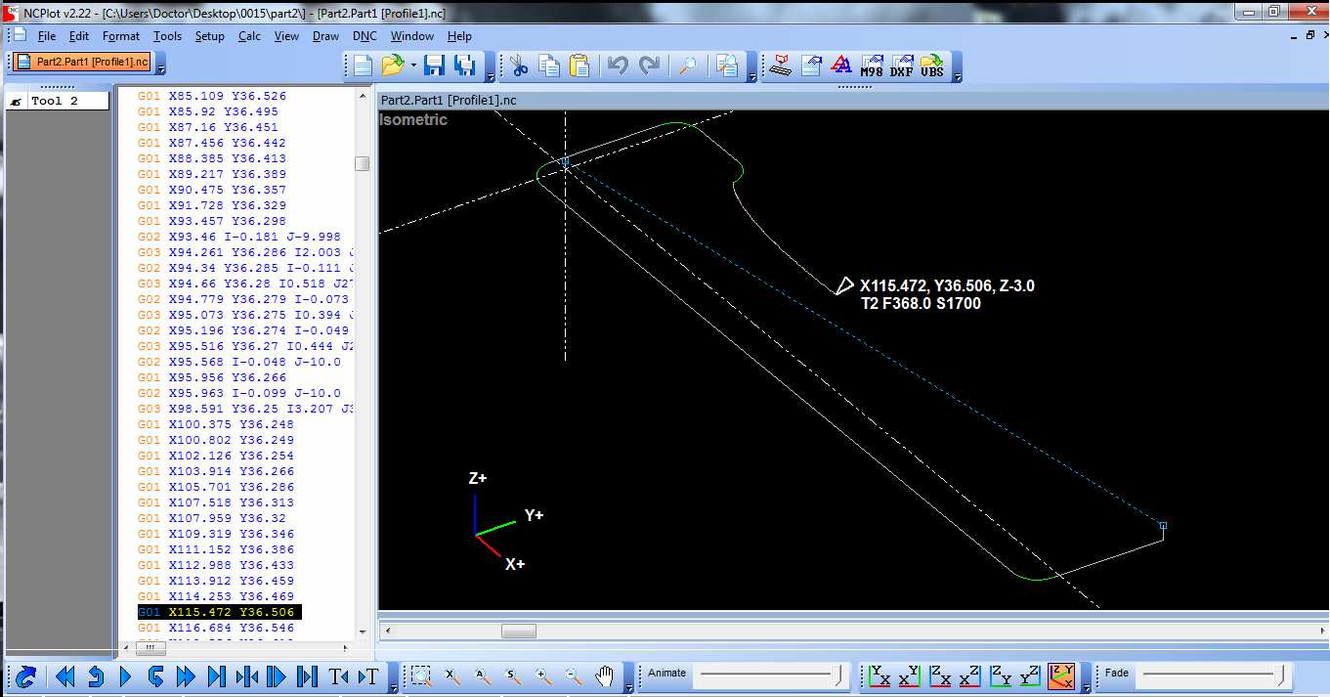
Task: Click the Zoom Extents X magnifier
Action: pyautogui.click(x=451, y=675)
